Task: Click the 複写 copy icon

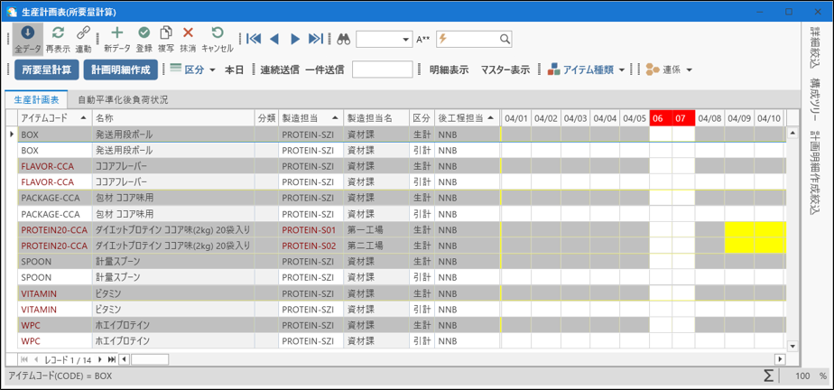Action: [x=166, y=33]
